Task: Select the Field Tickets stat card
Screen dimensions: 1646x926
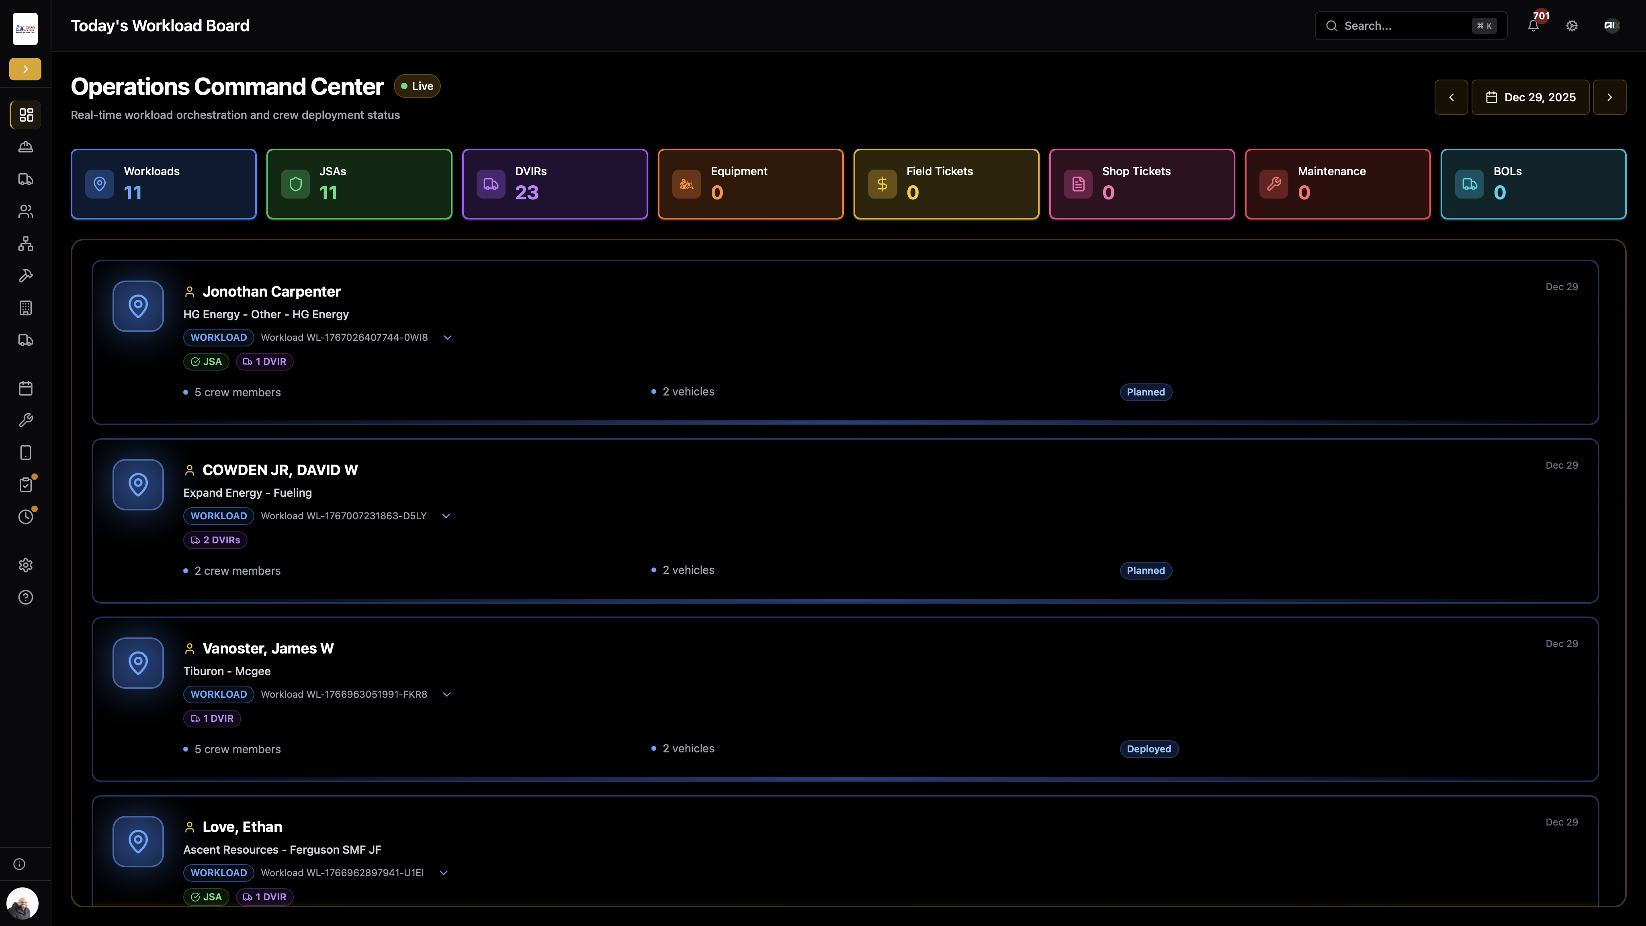Action: [946, 184]
